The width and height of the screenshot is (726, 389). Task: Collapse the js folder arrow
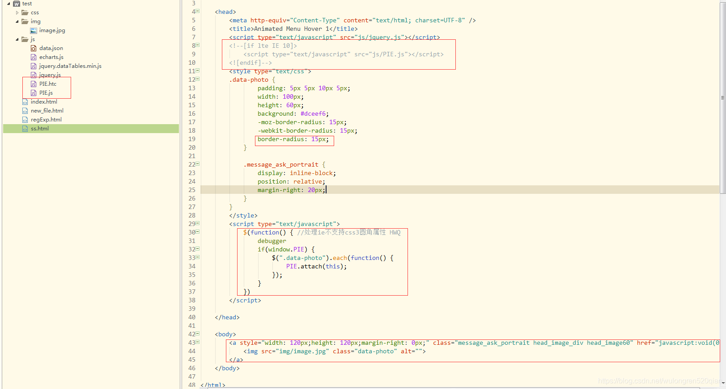point(17,39)
